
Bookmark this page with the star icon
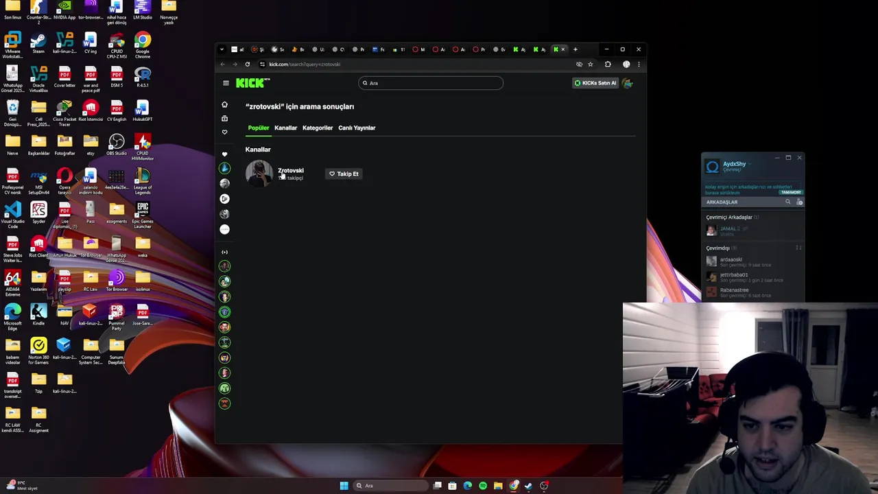(590, 64)
